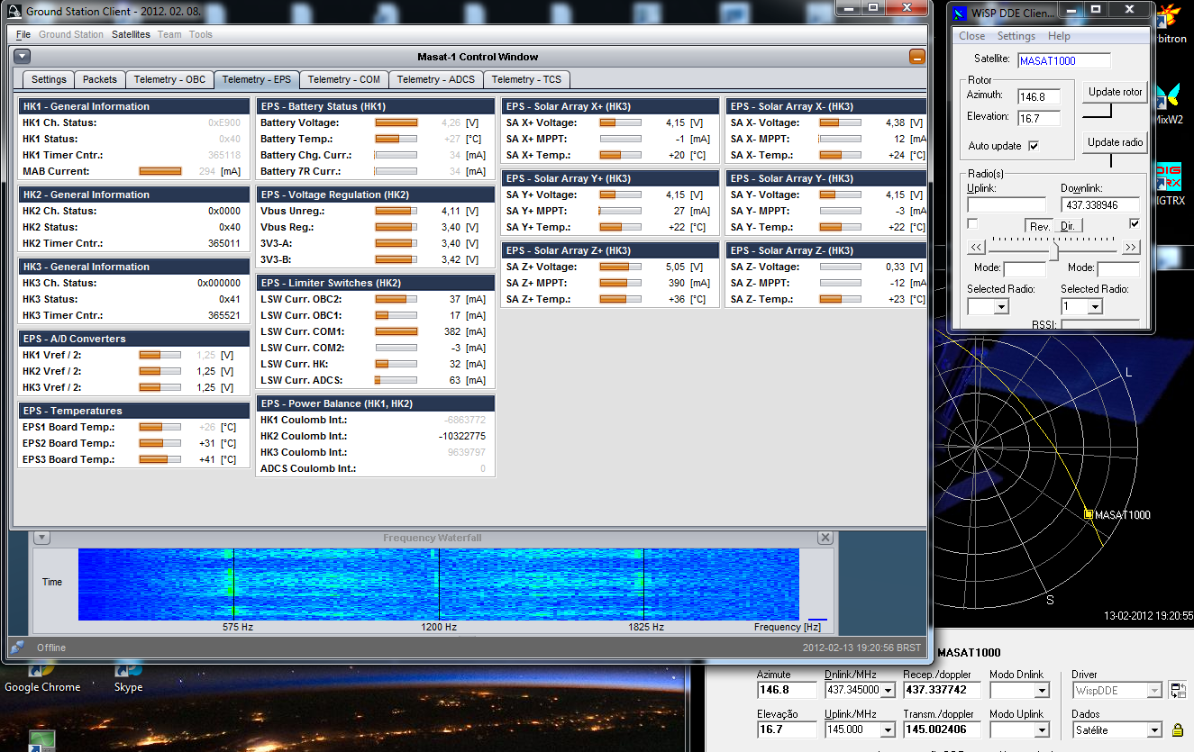Enable the uplink checkbox under Uplink field
The width and height of the screenshot is (1194, 752).
[972, 223]
